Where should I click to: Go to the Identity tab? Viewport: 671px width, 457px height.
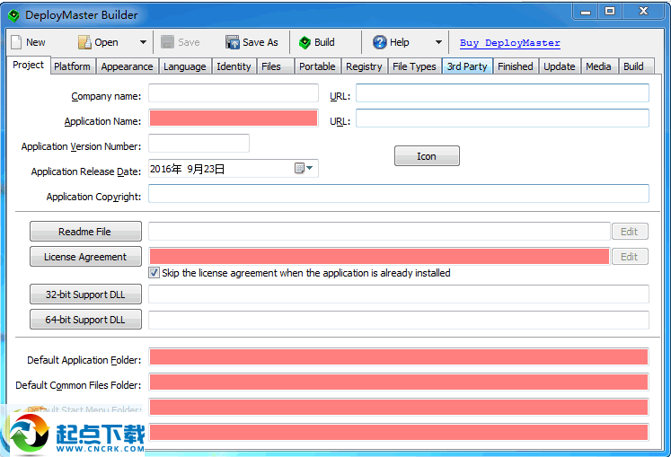(x=234, y=66)
